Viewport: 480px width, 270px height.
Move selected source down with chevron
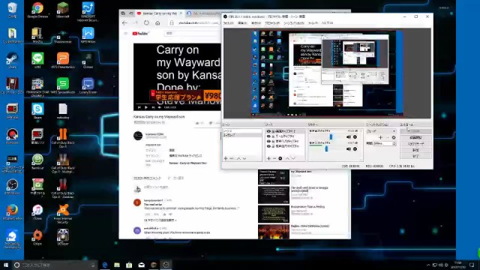tap(293, 158)
